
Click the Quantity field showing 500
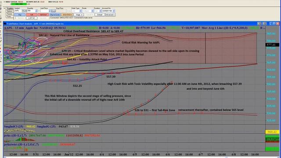tap(31, 11)
